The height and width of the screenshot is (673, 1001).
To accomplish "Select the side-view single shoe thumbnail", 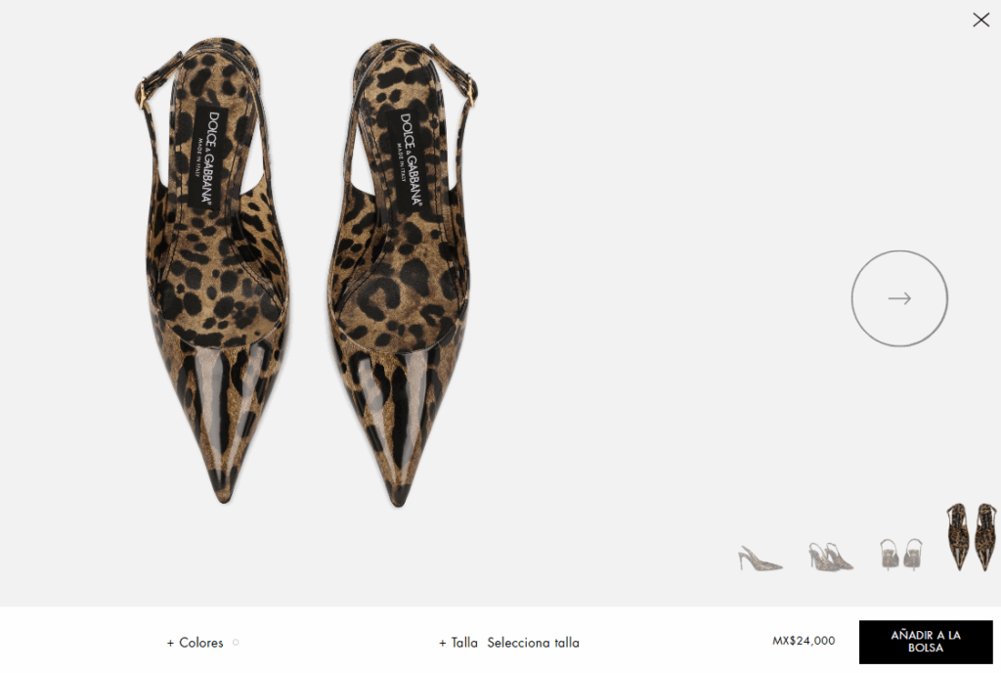I will click(x=760, y=558).
